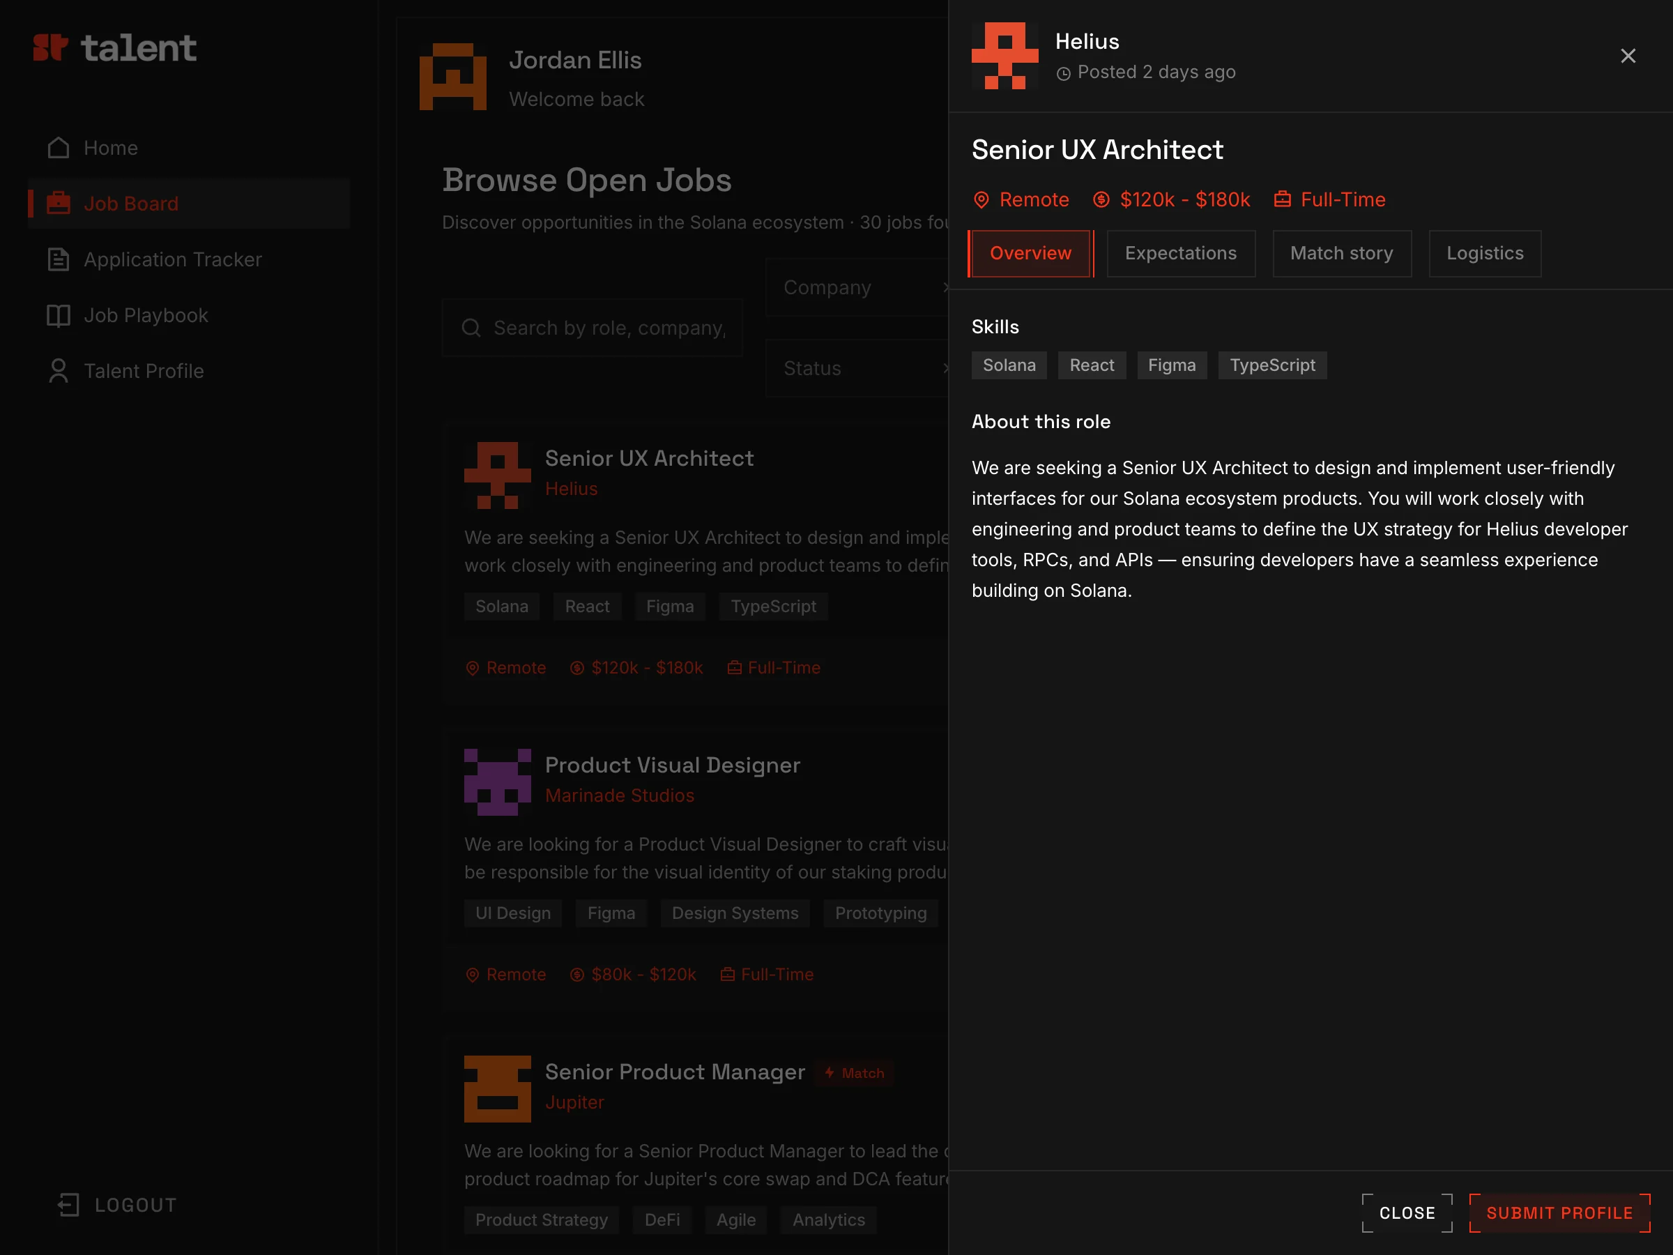1673x1255 pixels.
Task: Click the Helius logo on job card
Action: 497,475
